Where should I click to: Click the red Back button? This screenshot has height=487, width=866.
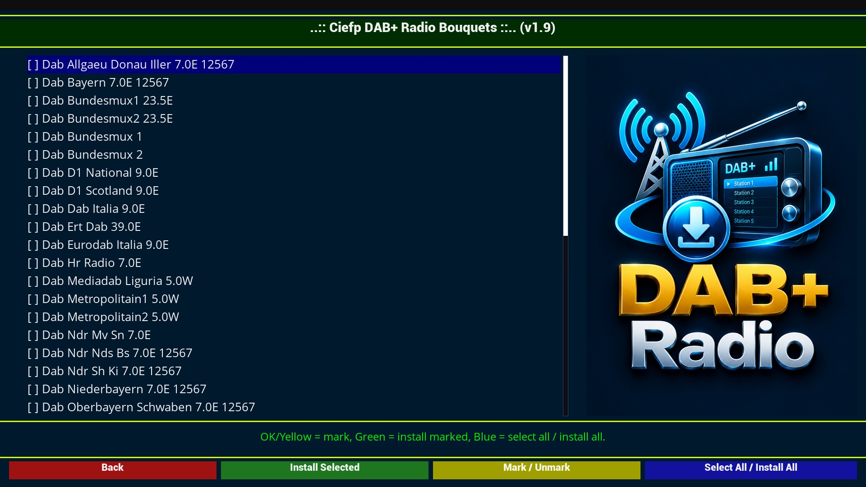[x=112, y=469]
